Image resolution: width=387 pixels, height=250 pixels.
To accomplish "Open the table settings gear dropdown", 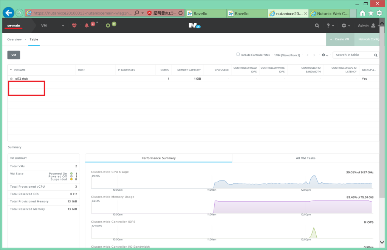I will (x=325, y=55).
